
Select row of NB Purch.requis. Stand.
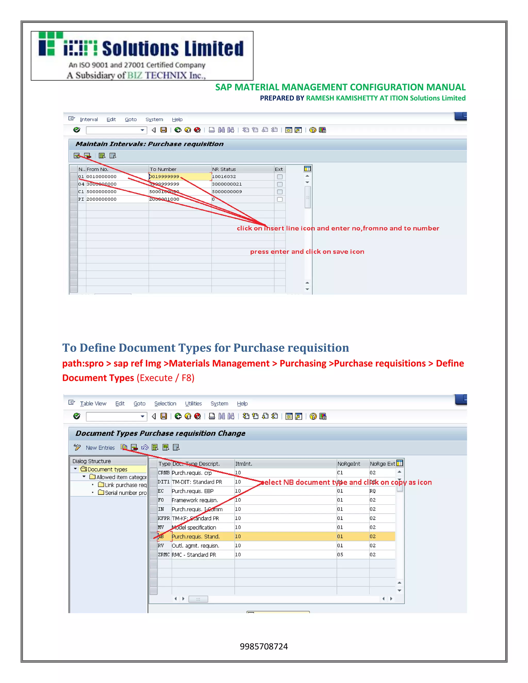(x=153, y=536)
